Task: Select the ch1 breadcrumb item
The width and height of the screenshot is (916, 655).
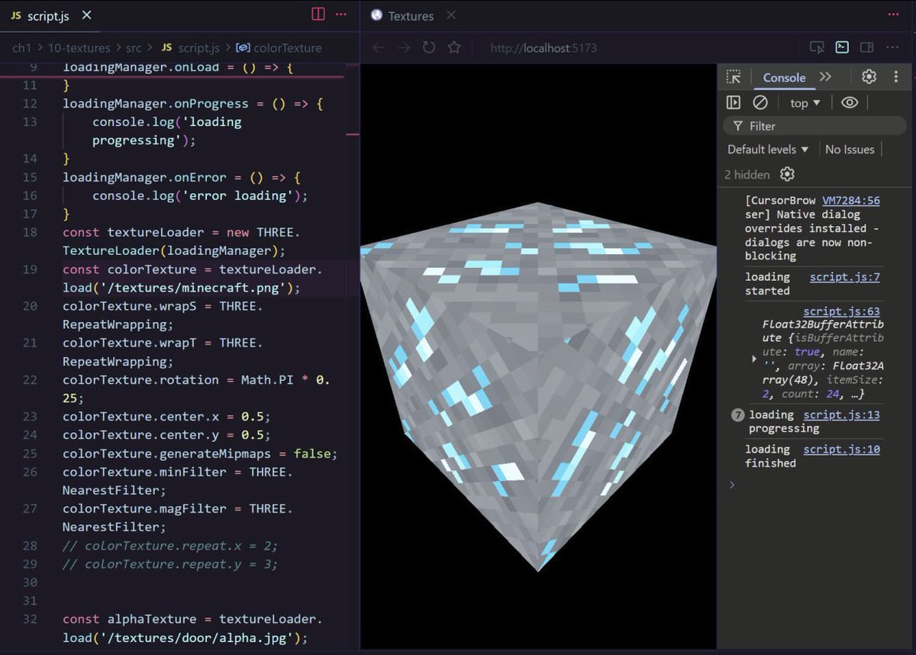Action: pos(21,47)
